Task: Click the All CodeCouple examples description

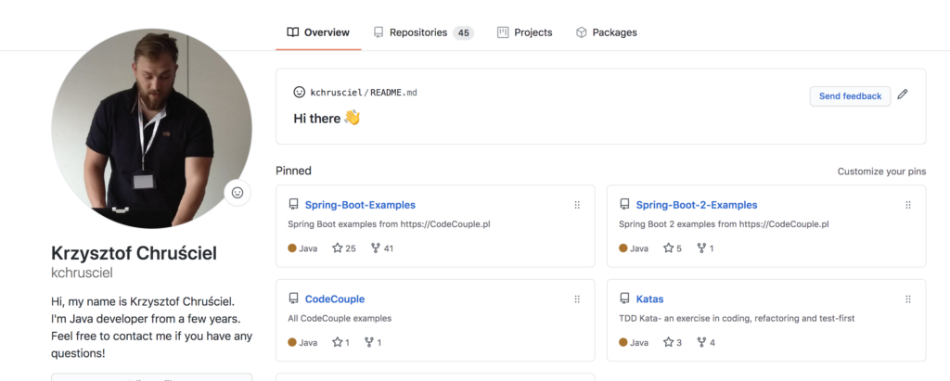Action: pos(340,319)
